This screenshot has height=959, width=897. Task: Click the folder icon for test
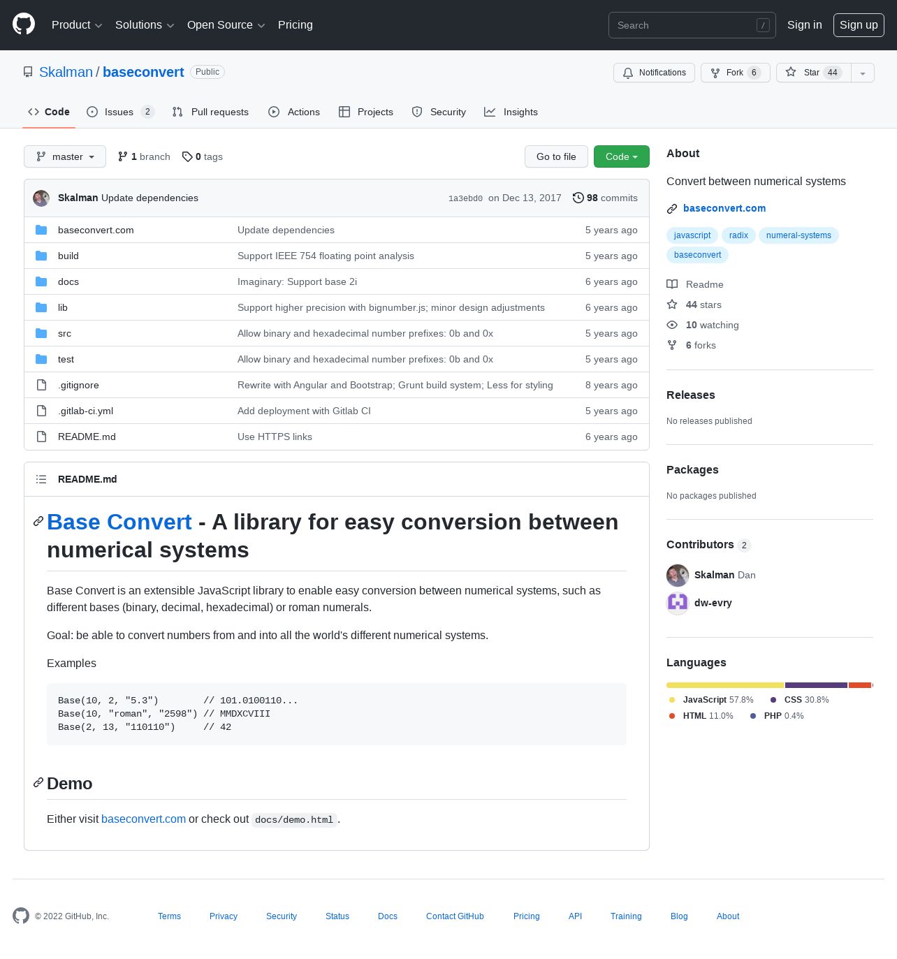tap(41, 359)
